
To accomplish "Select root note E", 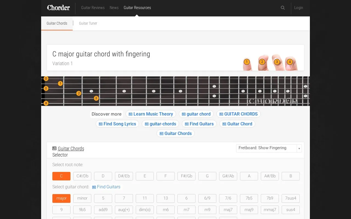I will (145, 176).
